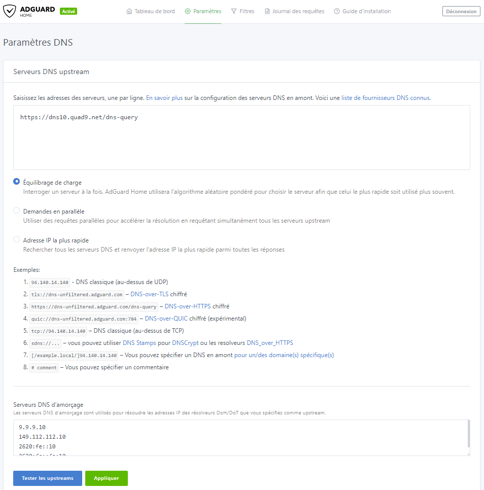Click the bootstrap DNS servers scrollbar
The height and width of the screenshot is (490, 484).
coord(469,434)
